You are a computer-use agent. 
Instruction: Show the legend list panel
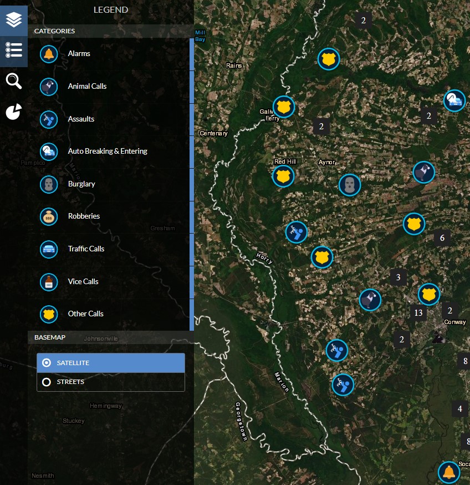[x=14, y=50]
